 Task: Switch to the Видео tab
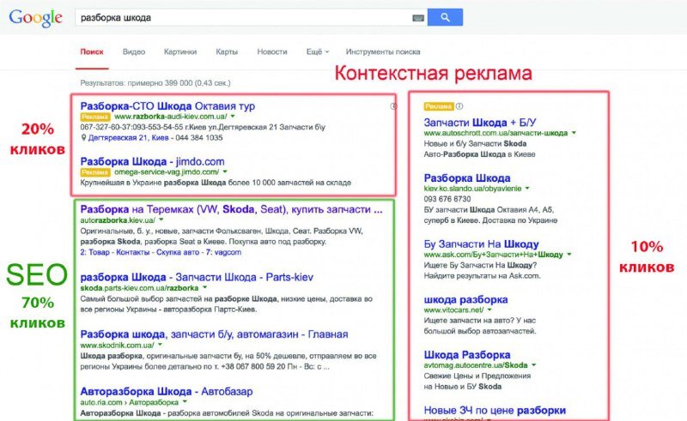click(134, 51)
